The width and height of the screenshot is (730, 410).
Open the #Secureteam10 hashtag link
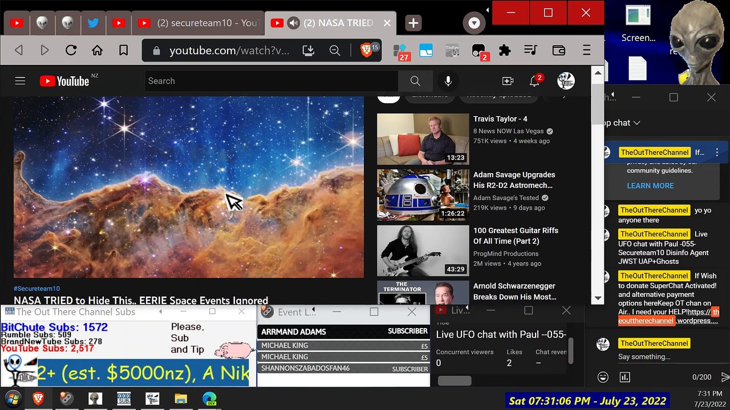36,289
